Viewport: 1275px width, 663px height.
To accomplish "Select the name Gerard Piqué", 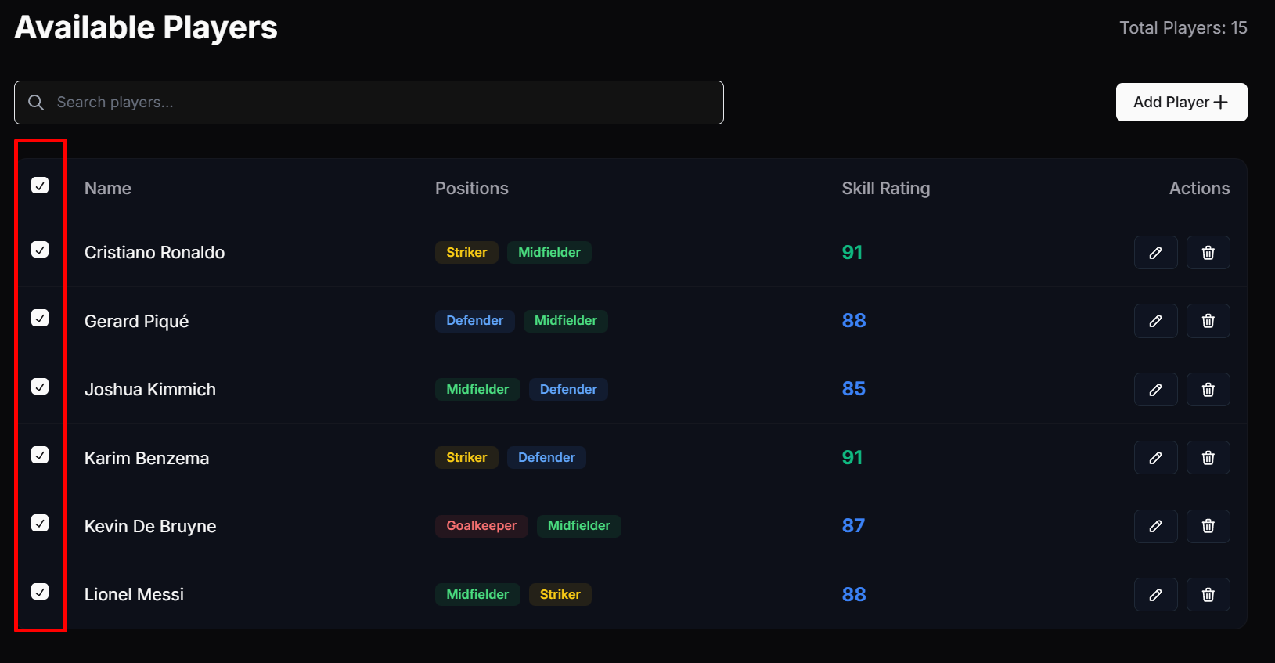I will click(137, 321).
